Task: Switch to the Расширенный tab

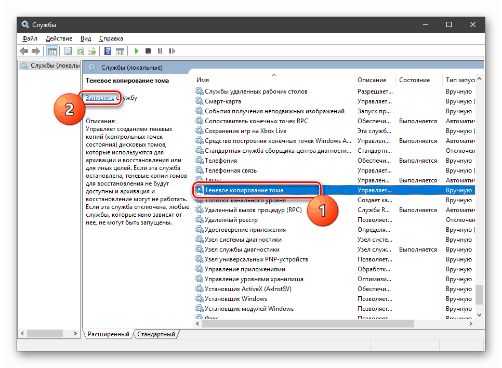Action: pyautogui.click(x=108, y=334)
